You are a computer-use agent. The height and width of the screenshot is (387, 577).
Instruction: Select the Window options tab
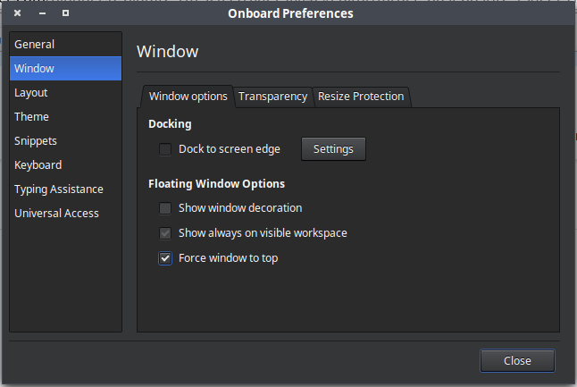188,97
